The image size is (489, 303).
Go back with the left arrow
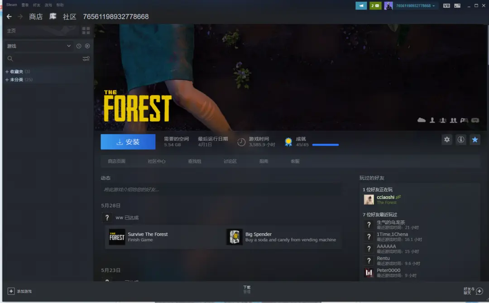click(9, 17)
